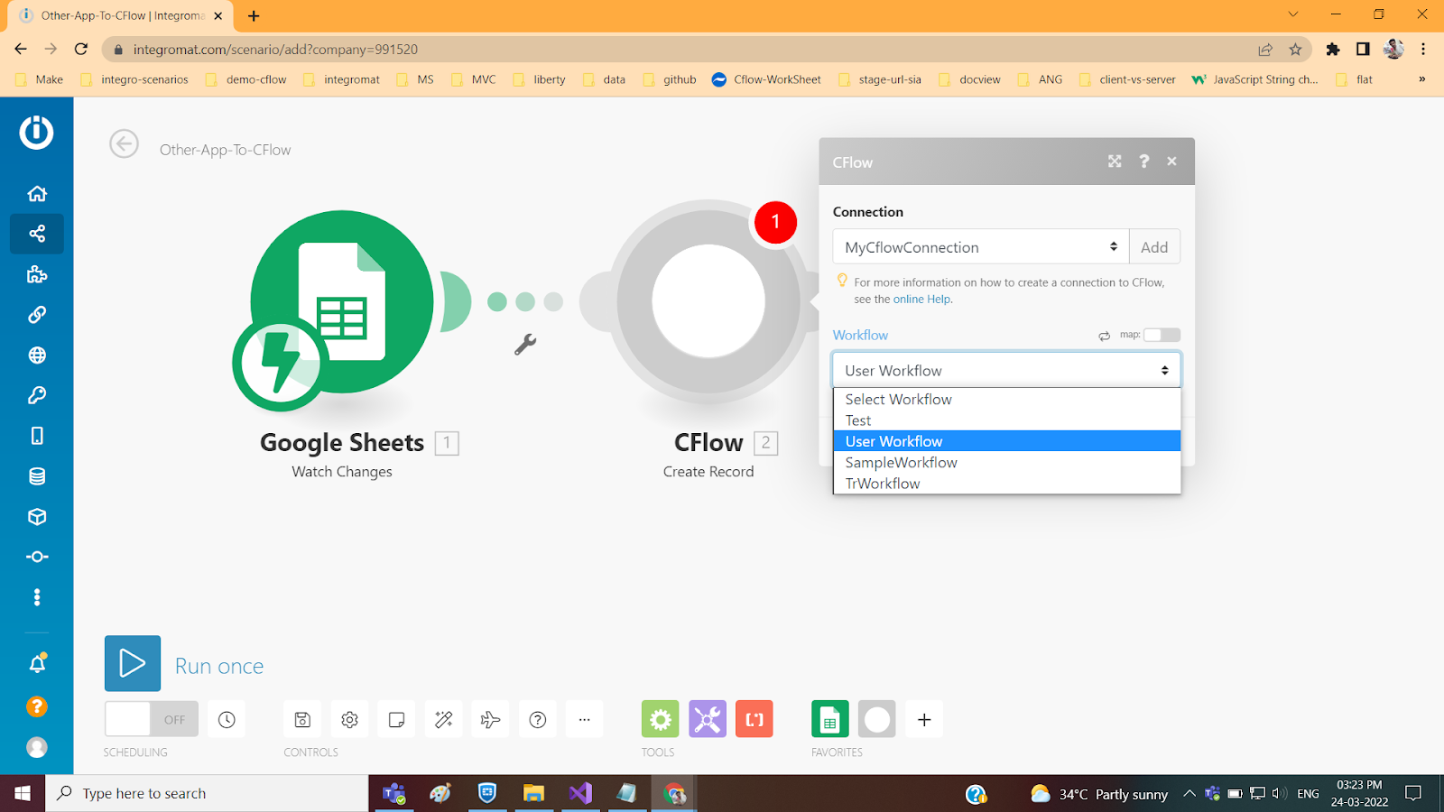Click Add next to Connection
Screen dimensions: 1444x812
pyautogui.click(x=1154, y=247)
